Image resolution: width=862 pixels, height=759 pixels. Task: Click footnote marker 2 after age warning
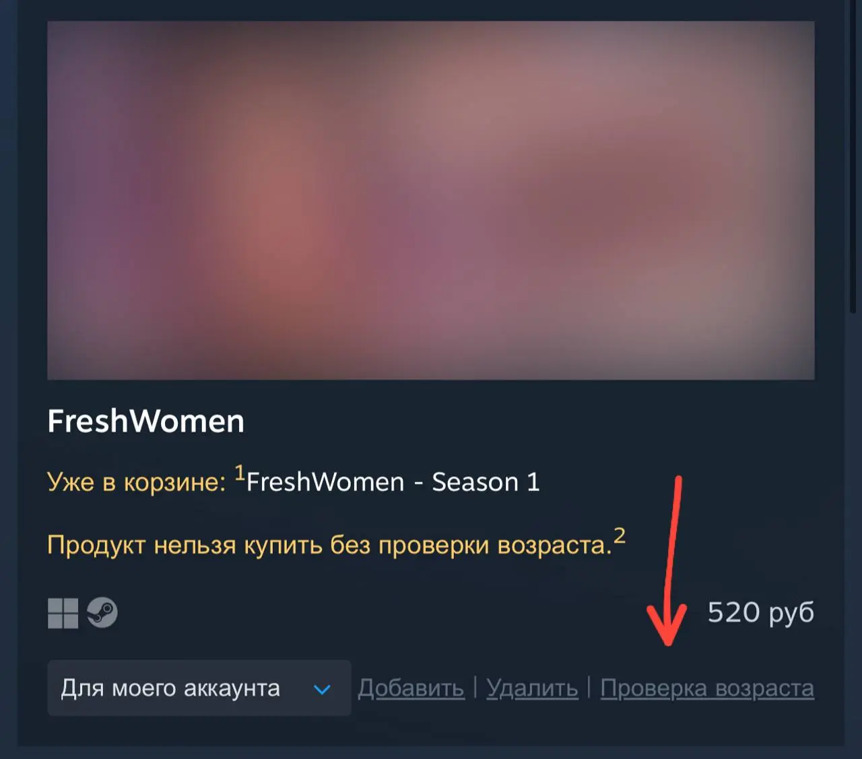[620, 536]
